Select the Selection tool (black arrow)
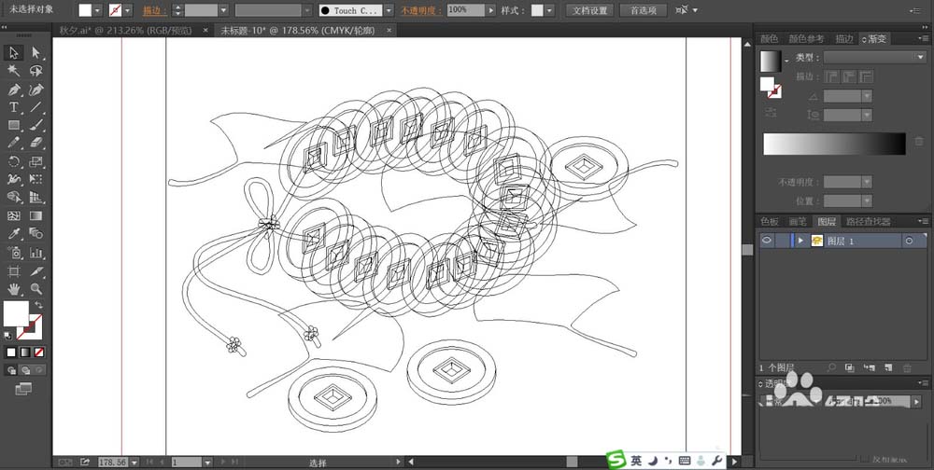 (x=14, y=52)
